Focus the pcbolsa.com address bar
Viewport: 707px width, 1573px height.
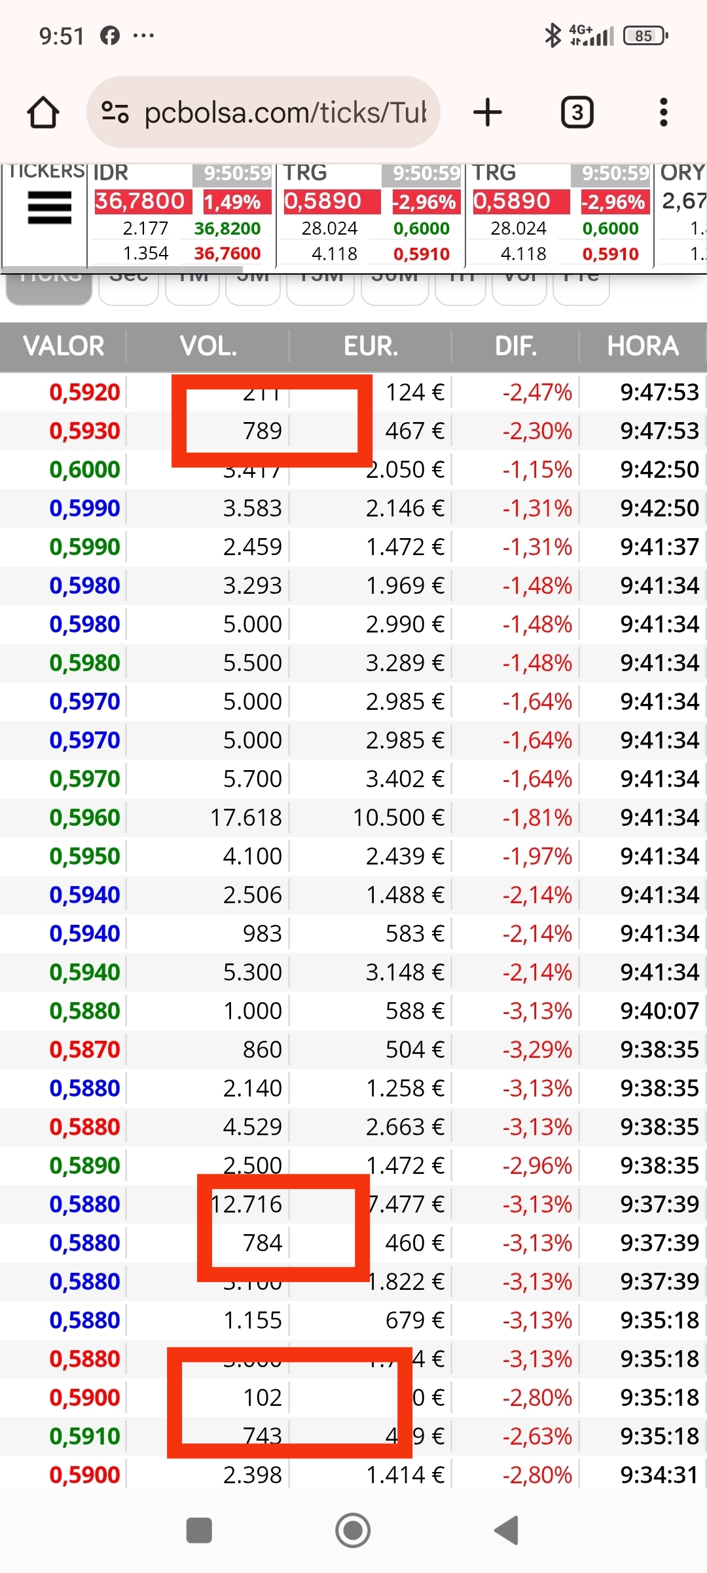(264, 112)
